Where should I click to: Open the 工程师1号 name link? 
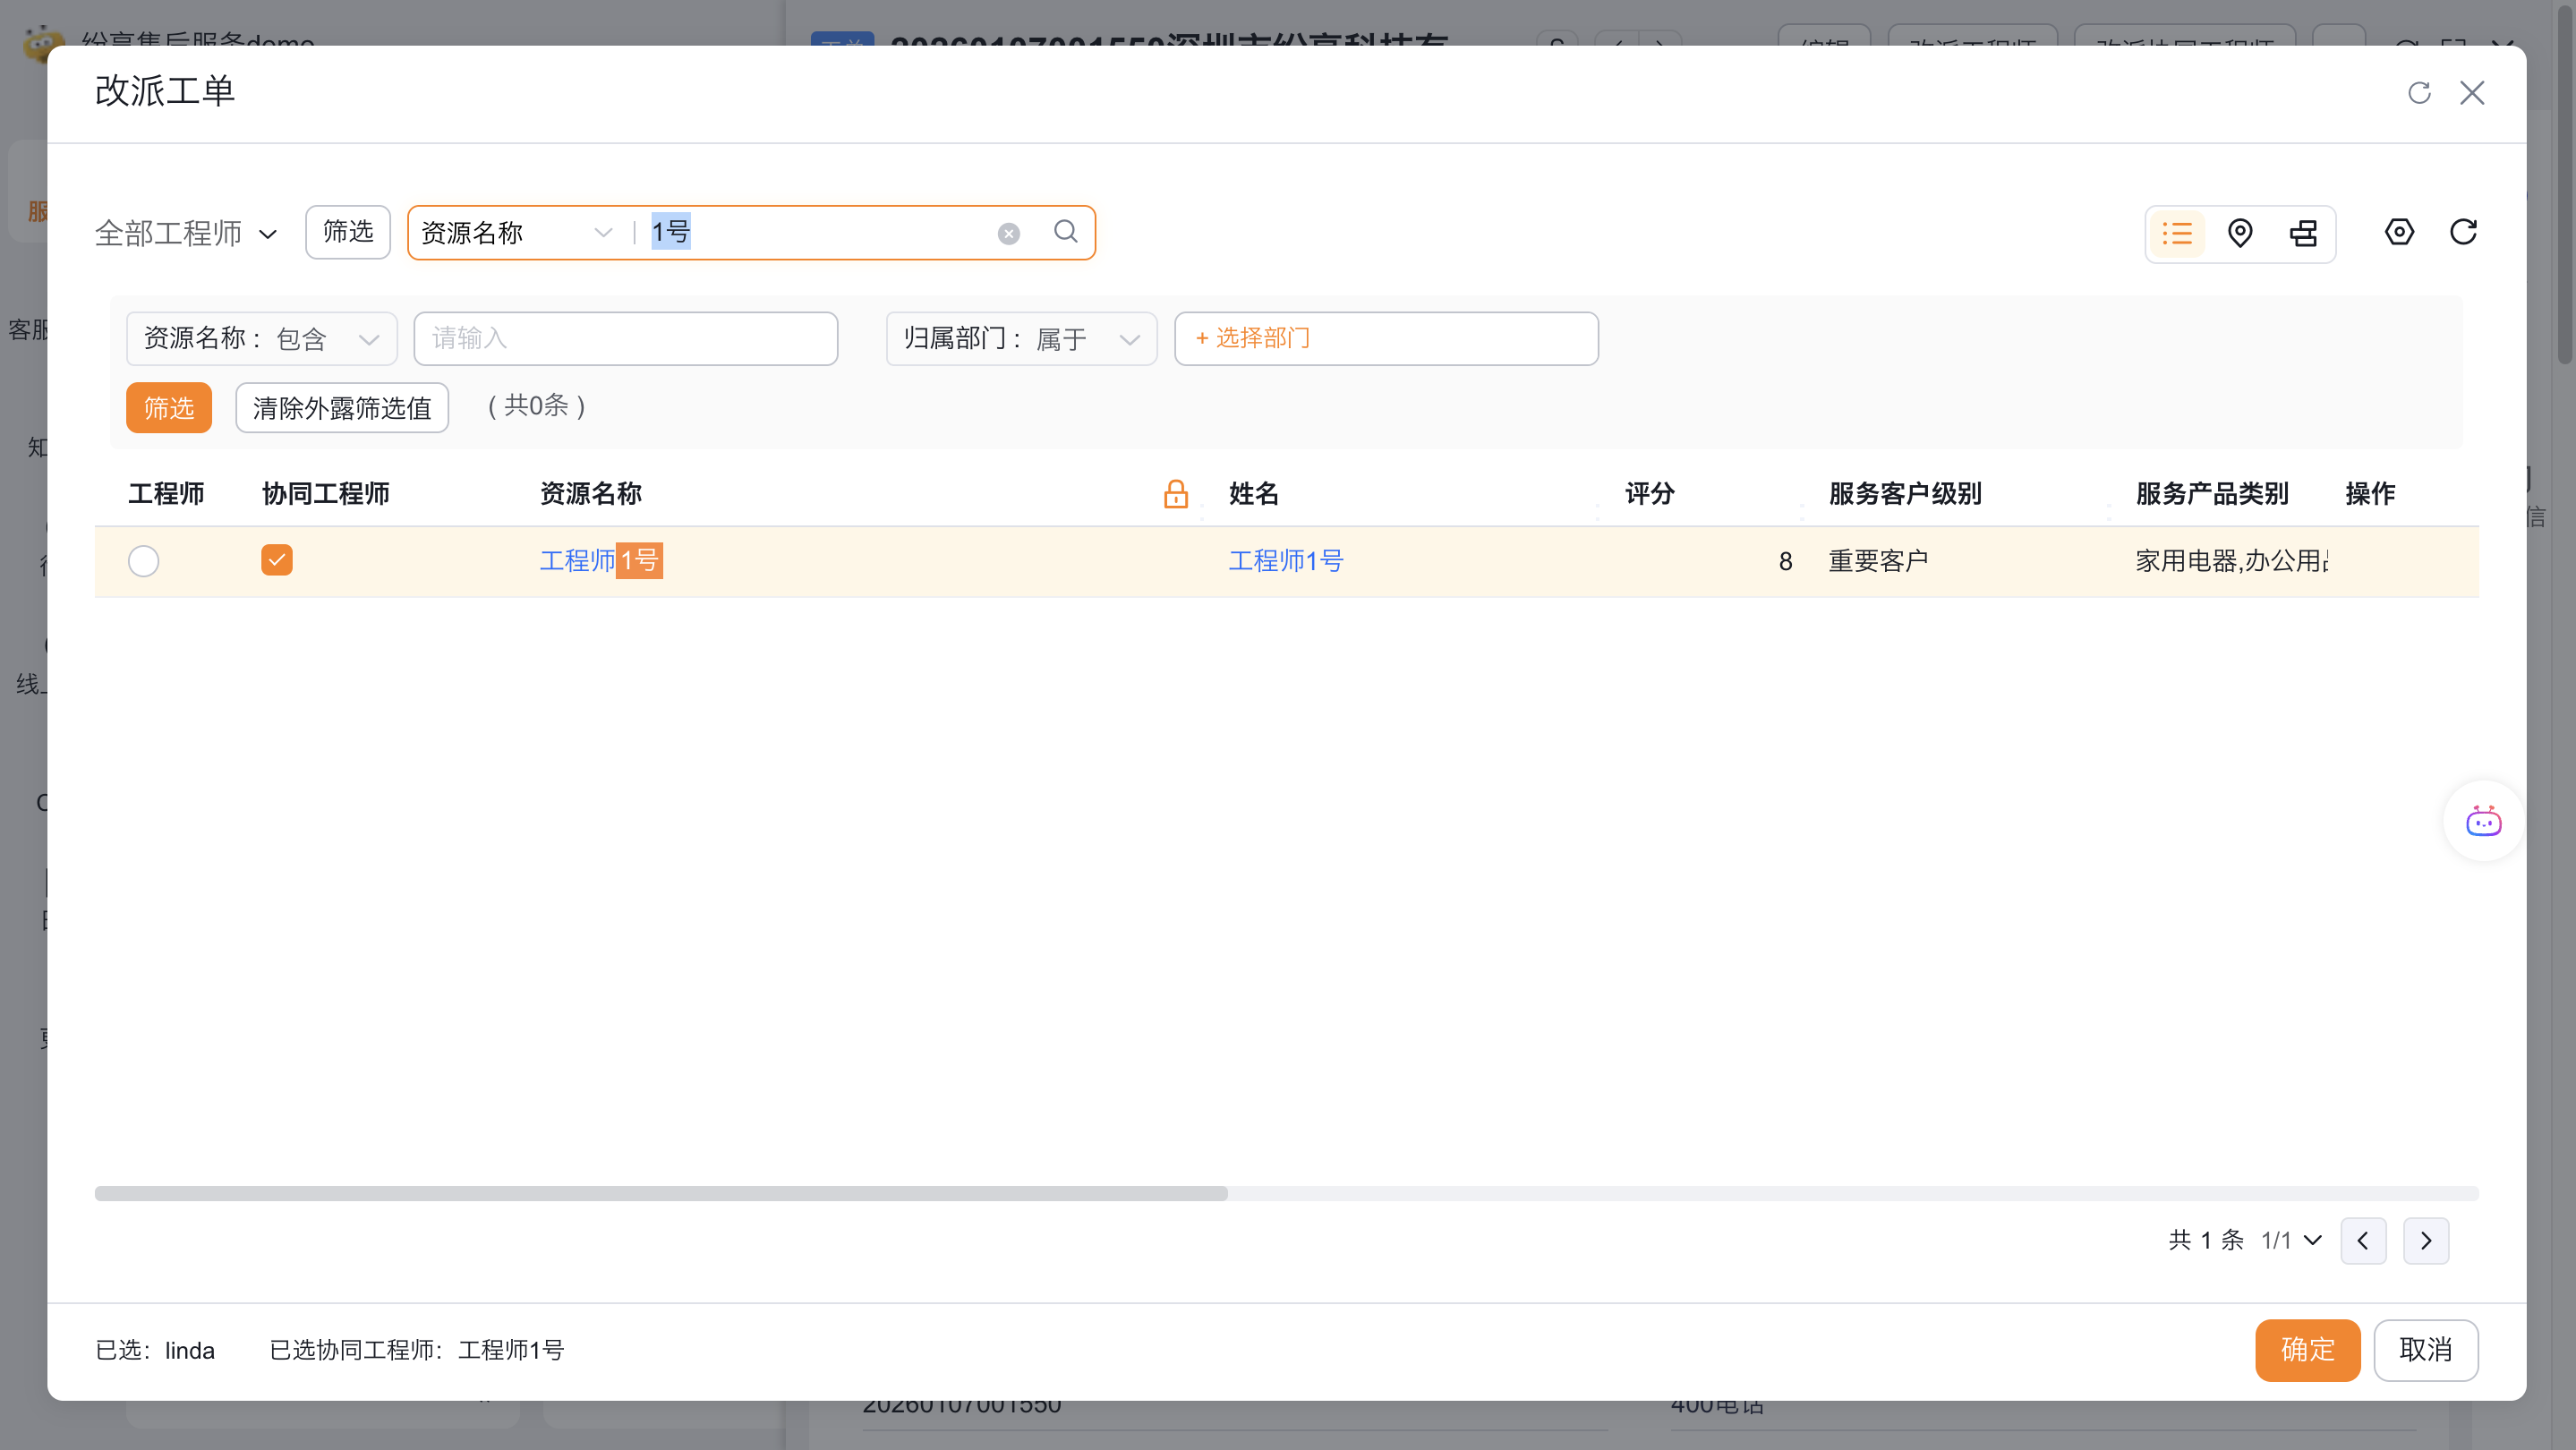pyautogui.click(x=1285, y=561)
